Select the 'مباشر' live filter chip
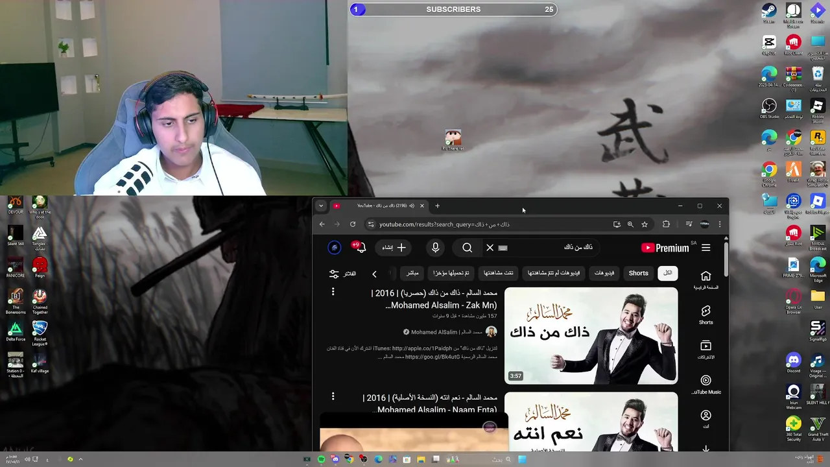Image resolution: width=830 pixels, height=467 pixels. (412, 273)
